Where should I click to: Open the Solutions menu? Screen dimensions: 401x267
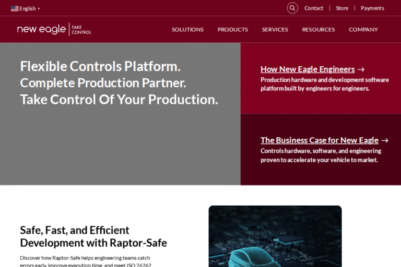(187, 30)
